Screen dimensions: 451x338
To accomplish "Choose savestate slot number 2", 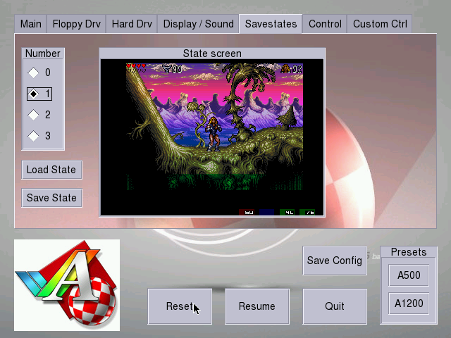I will (34, 115).
